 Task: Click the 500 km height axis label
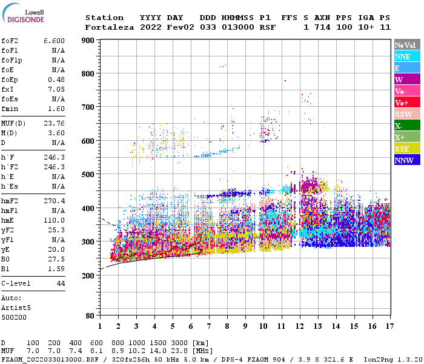(x=88, y=175)
